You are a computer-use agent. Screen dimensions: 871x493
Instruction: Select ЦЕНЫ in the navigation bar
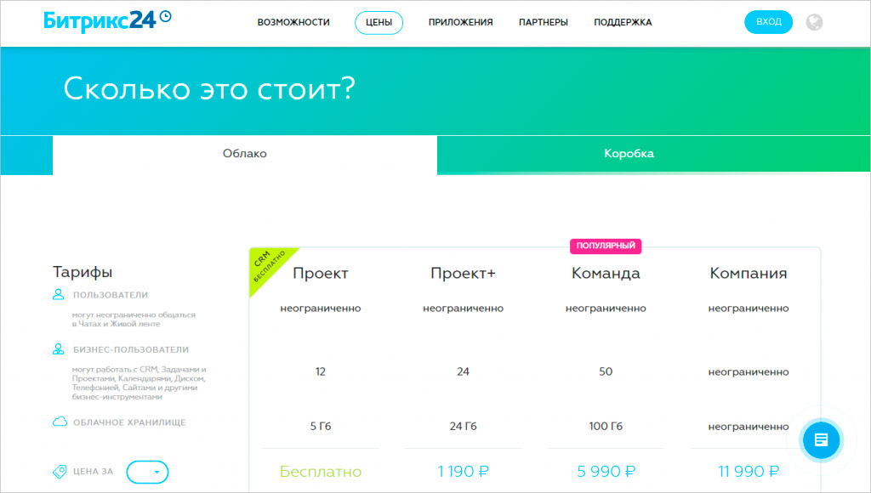coord(379,23)
